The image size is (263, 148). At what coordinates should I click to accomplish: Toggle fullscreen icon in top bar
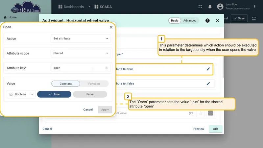coord(200,7)
